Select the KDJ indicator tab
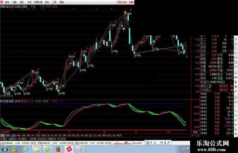Image resolution: width=238 pixels, height=153 pixels. tap(91, 136)
